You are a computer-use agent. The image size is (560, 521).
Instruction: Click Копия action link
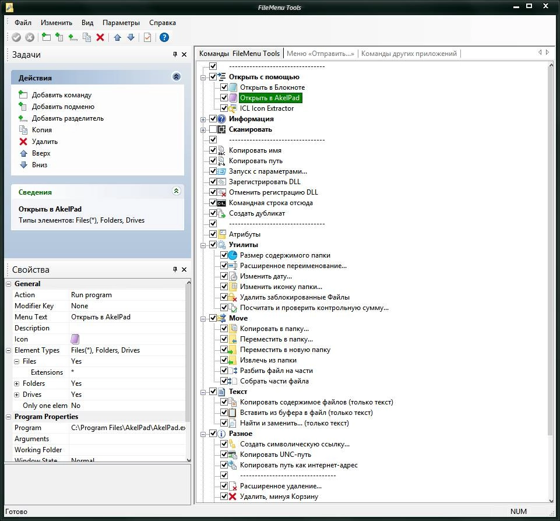tap(42, 130)
